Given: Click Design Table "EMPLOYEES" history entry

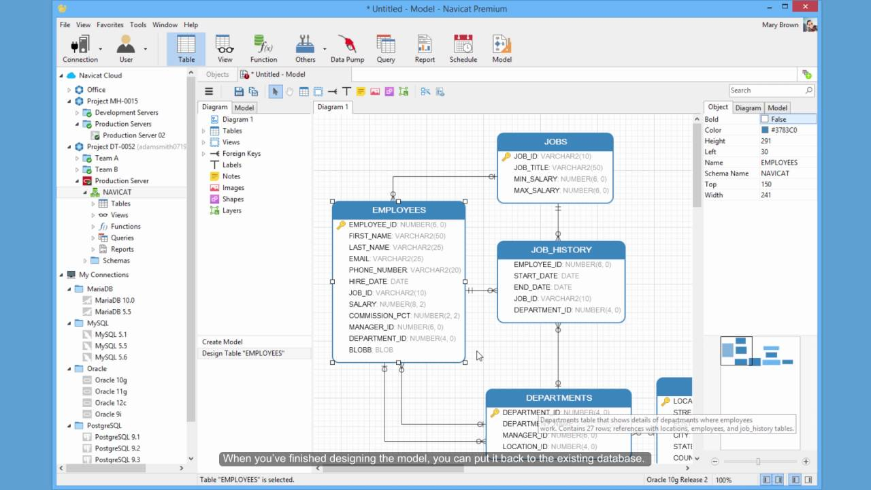Looking at the screenshot, I should pyautogui.click(x=254, y=353).
